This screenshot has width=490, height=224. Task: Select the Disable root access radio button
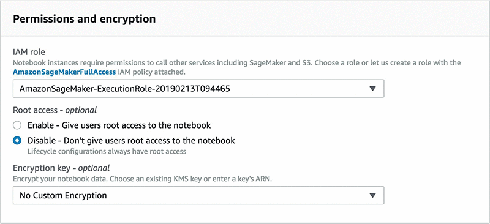pos(17,141)
